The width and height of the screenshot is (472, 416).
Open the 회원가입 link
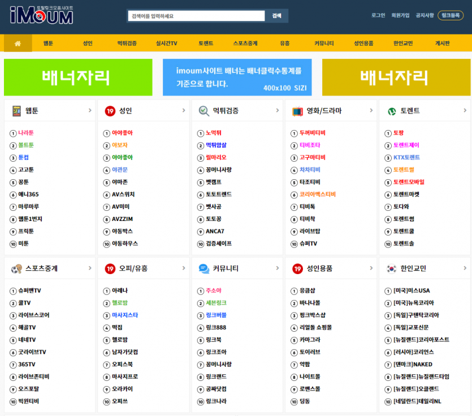[400, 15]
